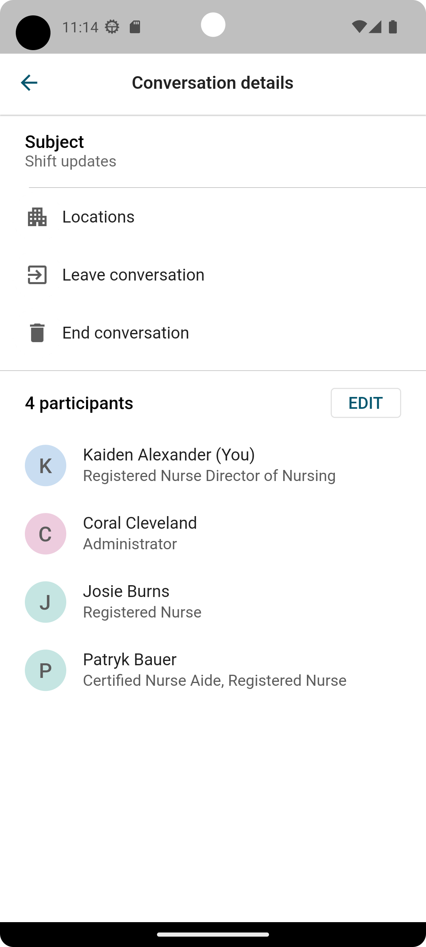Tap the battery icon in status bar
The image size is (426, 947).
[393, 27]
